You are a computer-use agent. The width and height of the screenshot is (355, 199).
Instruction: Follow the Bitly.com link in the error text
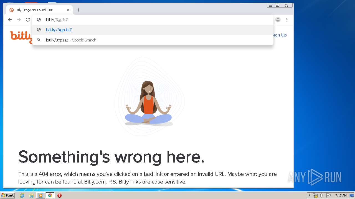pyautogui.click(x=95, y=182)
